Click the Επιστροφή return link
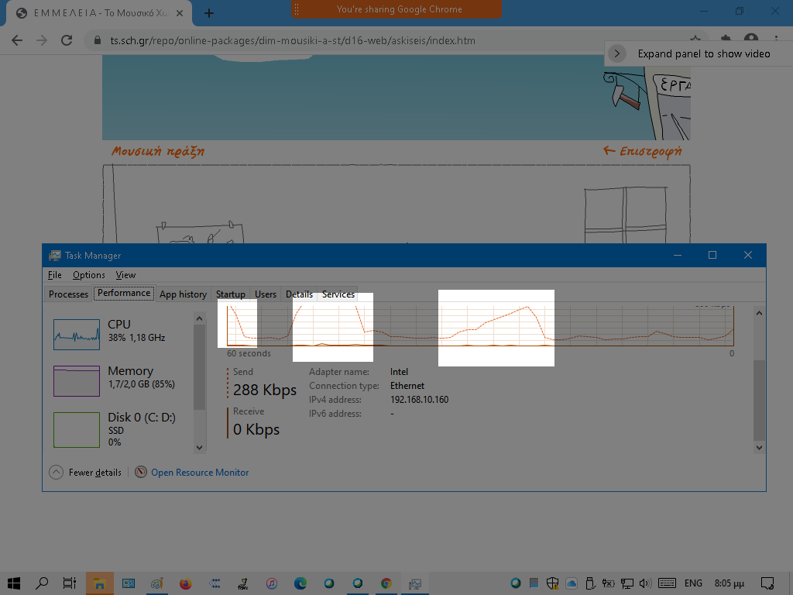The image size is (793, 595). tap(642, 151)
